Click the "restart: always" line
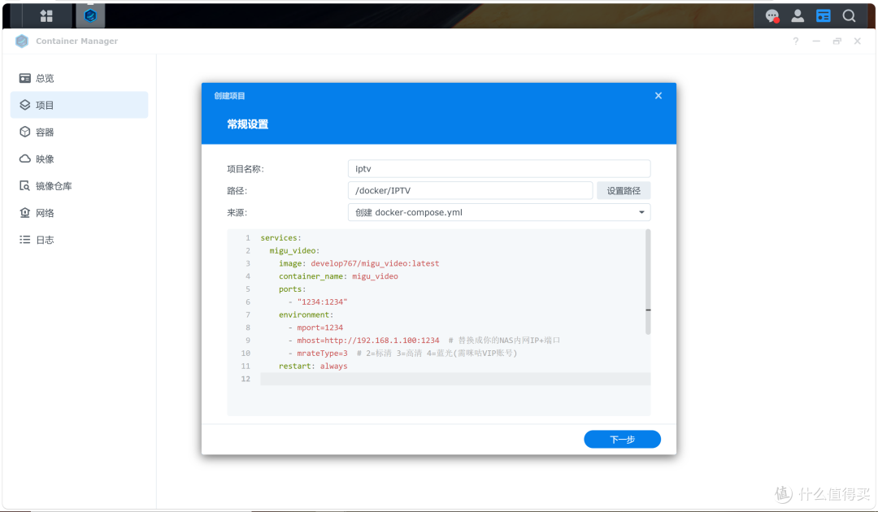Viewport: 878px width, 512px height. point(313,366)
